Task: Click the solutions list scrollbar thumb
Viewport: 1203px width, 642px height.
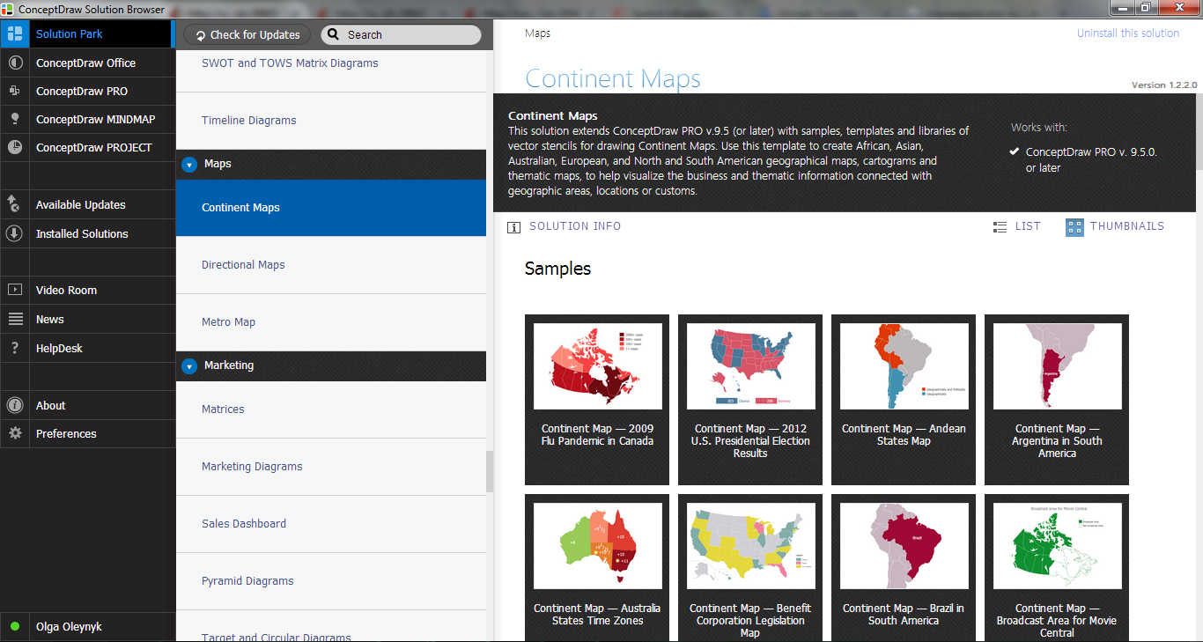Action: coord(490,472)
